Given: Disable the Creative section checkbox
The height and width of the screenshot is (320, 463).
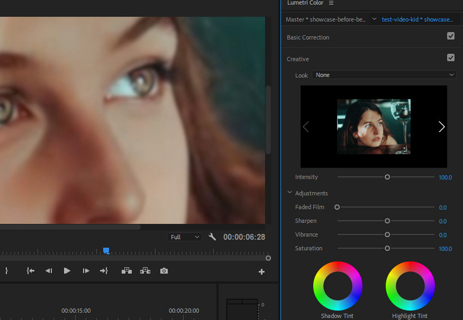Looking at the screenshot, I should (450, 57).
